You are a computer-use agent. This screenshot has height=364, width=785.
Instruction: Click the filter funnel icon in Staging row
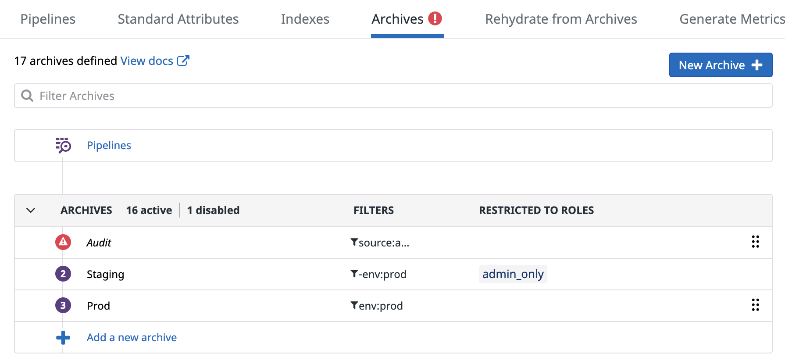click(354, 274)
